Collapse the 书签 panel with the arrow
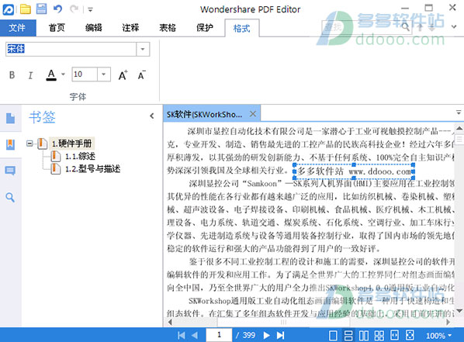Viewport: 464px width, 342px height. 152,116
